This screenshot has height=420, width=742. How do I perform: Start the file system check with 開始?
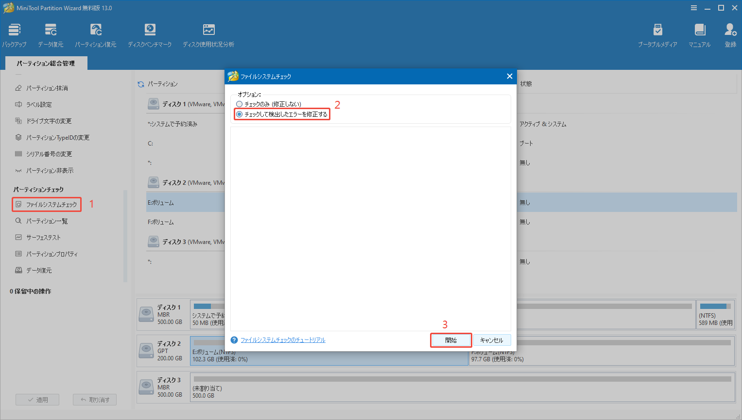tap(450, 340)
